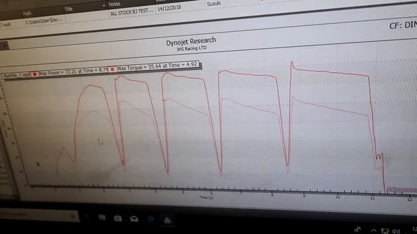
Task: Click the small dark button left of graph header
Action: pos(5,46)
